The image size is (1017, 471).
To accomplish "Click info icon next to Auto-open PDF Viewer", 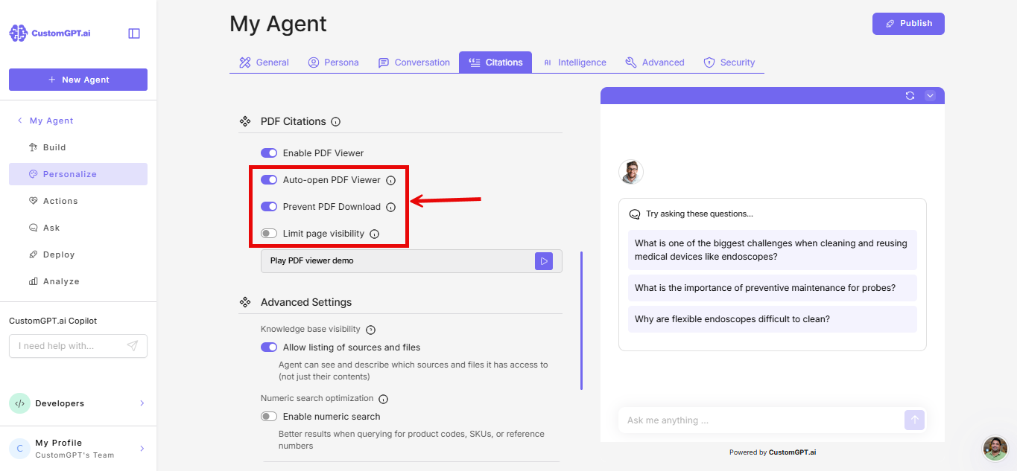I will coord(390,180).
